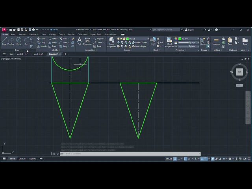Screen dimensions: 252x189
Task: Toggle 2D object snap in status bar
Action: click(x=206, y=159)
